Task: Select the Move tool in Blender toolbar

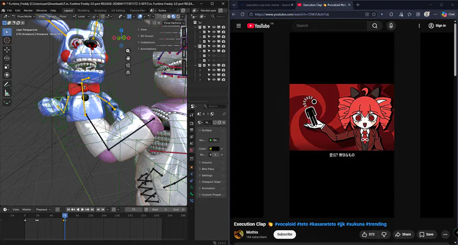Action: point(7,50)
